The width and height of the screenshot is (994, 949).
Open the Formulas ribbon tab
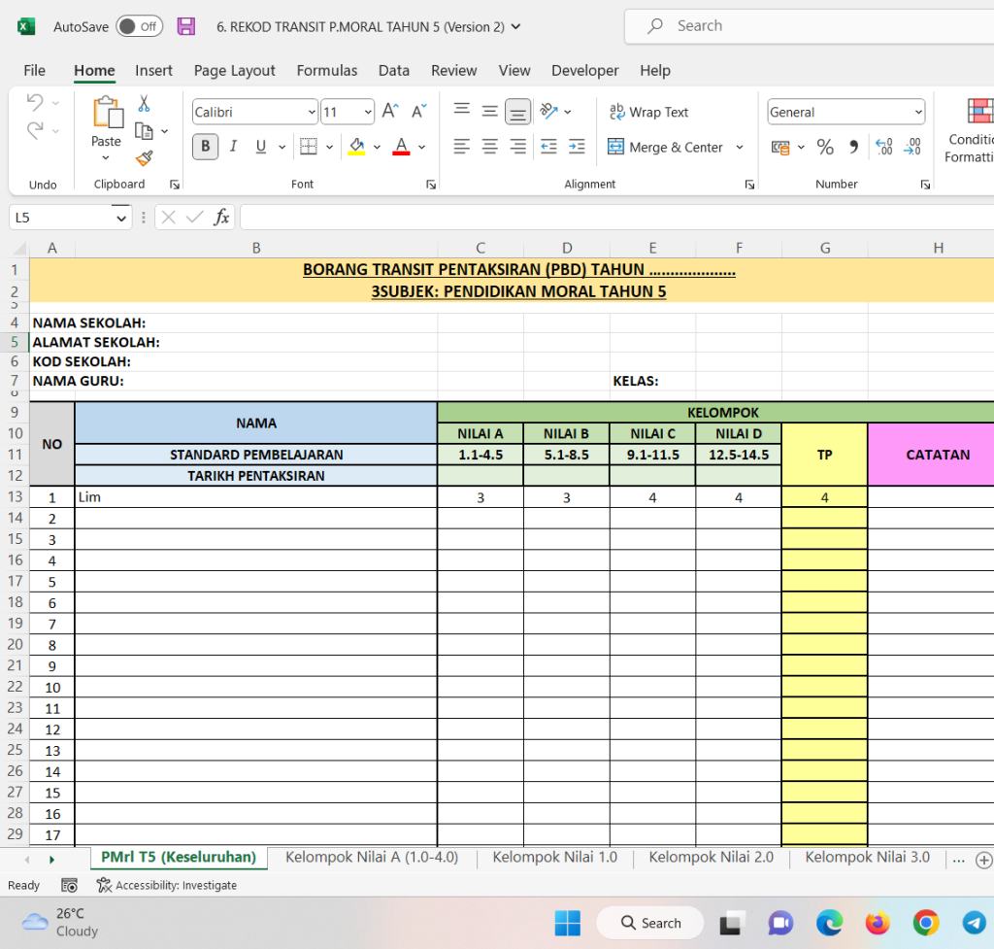tap(326, 70)
